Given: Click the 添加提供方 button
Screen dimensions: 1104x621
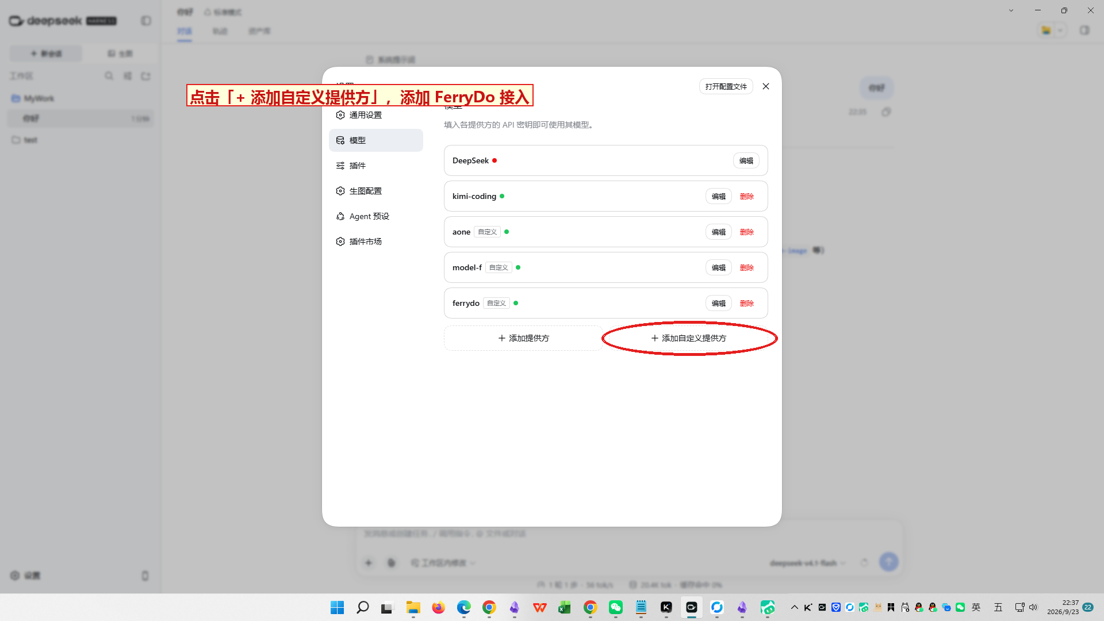Looking at the screenshot, I should pyautogui.click(x=523, y=338).
